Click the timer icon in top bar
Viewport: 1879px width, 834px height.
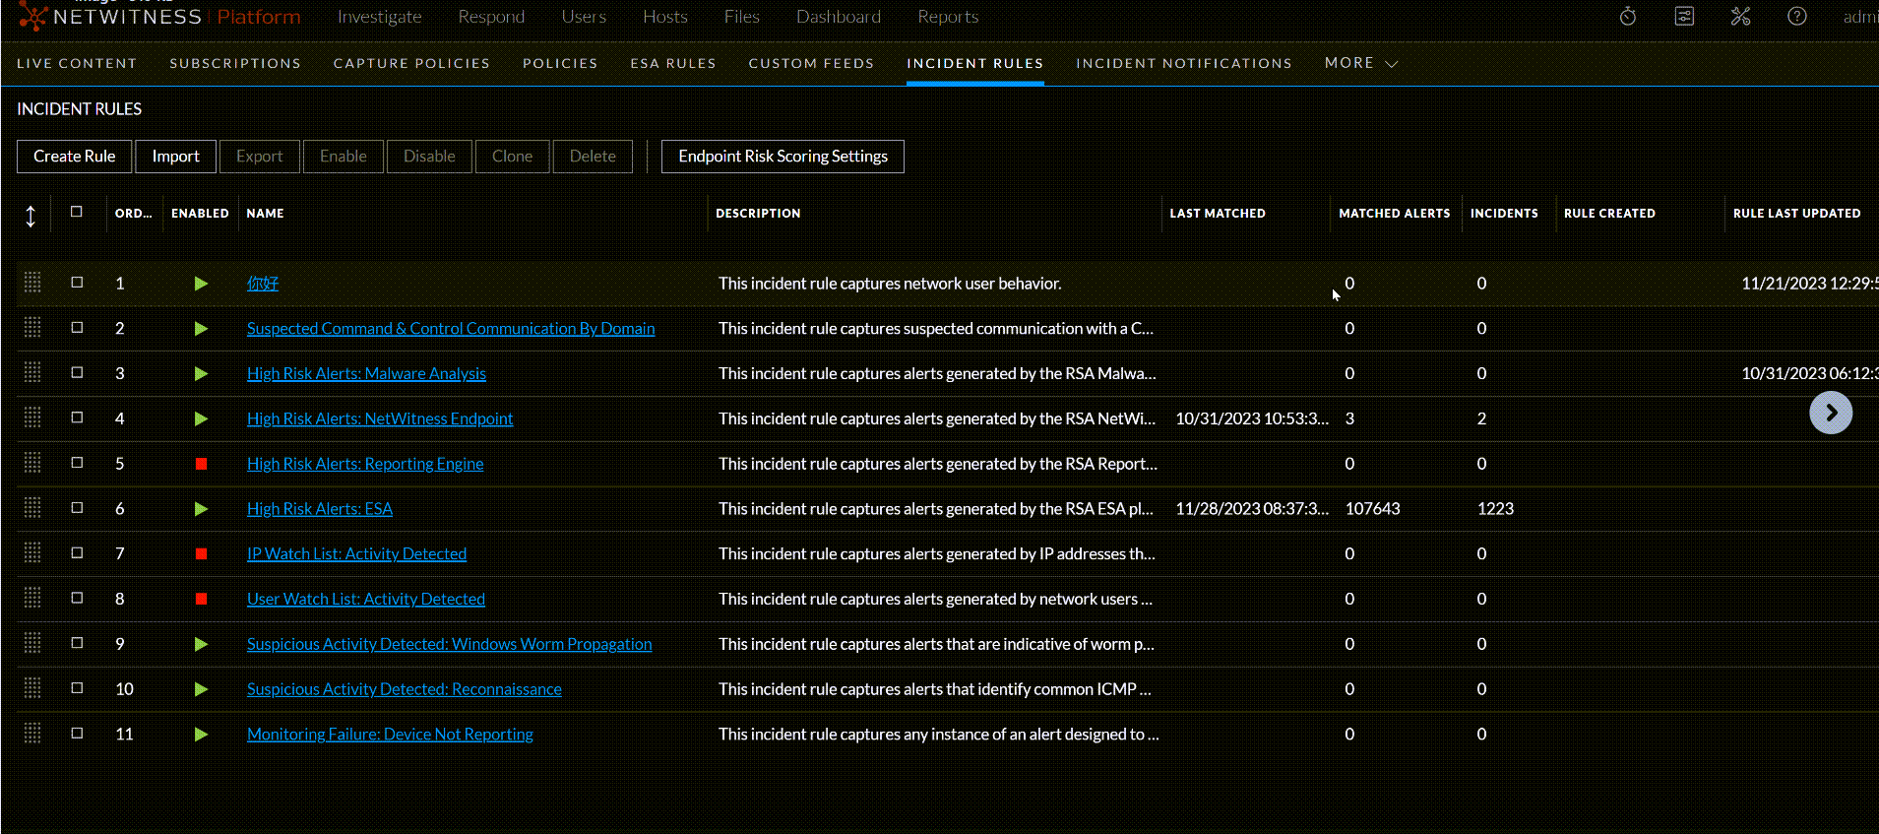pos(1628,17)
